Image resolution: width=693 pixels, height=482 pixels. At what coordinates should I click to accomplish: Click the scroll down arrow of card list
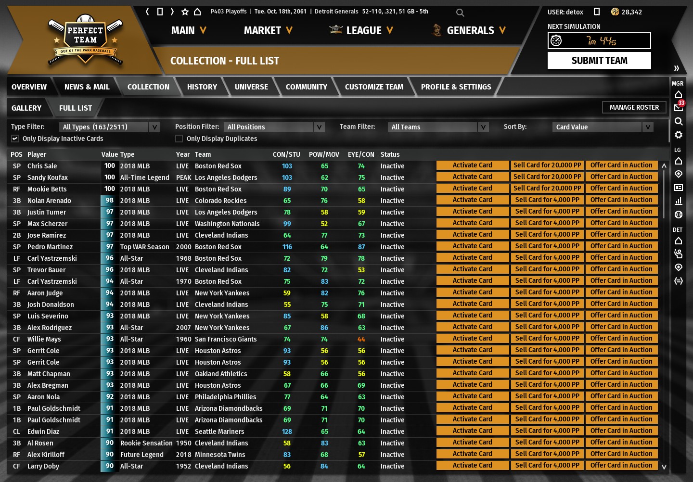click(x=664, y=467)
